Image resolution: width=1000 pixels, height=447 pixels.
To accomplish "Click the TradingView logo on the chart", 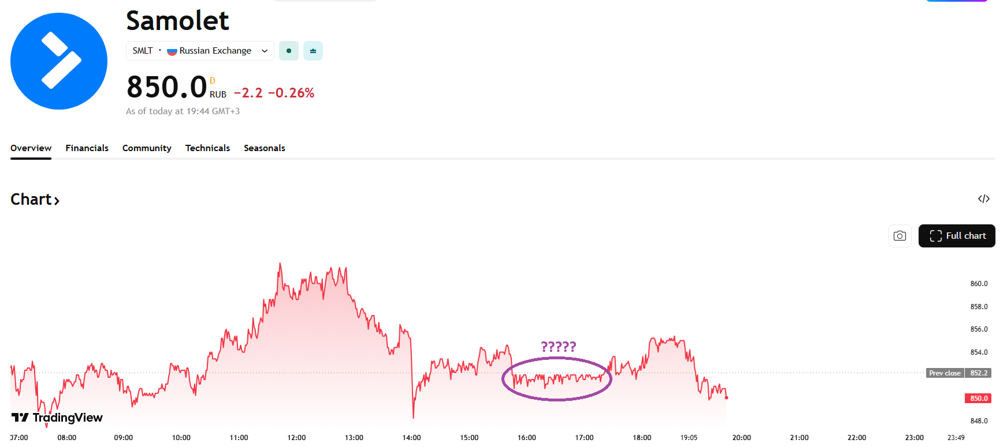I will [57, 418].
